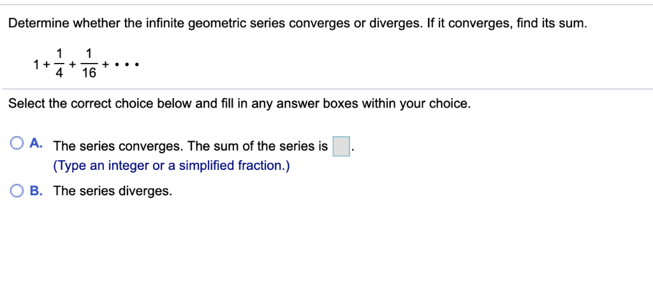Click the hint 'Type an integer or a simplified fraction'
The image size is (653, 299).
171,165
